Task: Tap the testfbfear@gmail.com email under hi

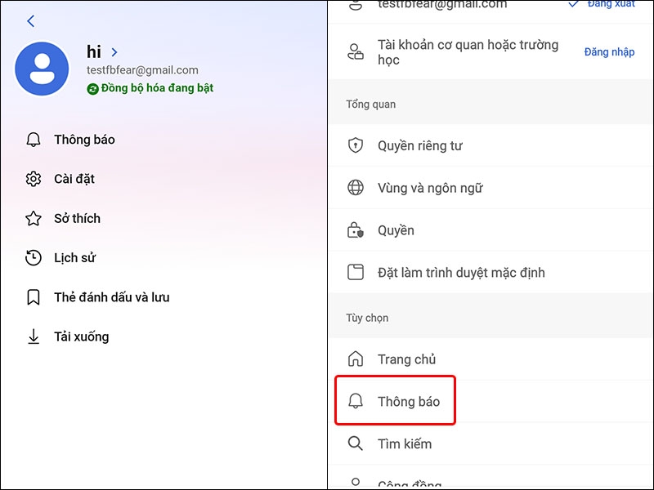Action: coord(142,70)
